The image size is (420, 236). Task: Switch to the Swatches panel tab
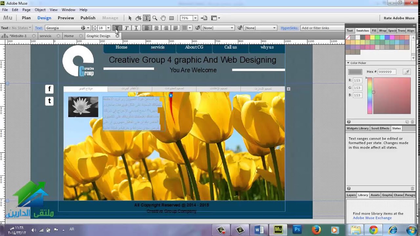click(x=363, y=30)
